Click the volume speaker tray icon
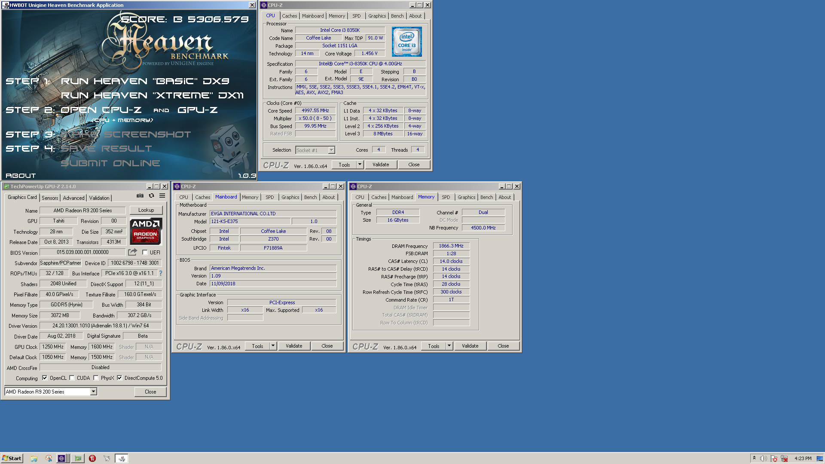This screenshot has height=464, width=825. click(764, 458)
